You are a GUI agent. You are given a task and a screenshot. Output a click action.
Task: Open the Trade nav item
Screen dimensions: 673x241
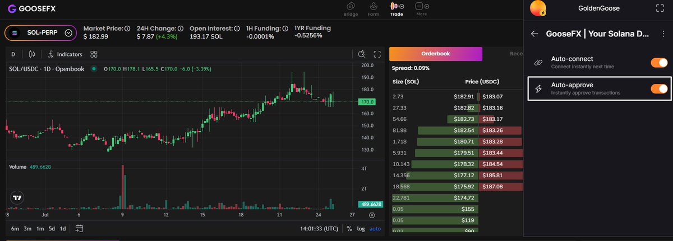[x=396, y=9]
